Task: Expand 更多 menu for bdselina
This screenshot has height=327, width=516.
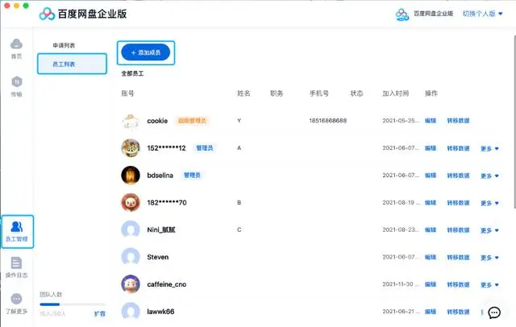Action: coord(489,176)
